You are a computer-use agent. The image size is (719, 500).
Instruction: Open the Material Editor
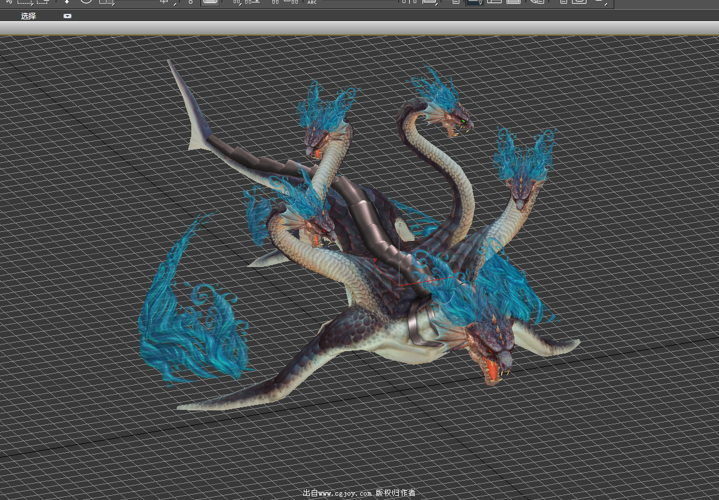click(x=537, y=2)
